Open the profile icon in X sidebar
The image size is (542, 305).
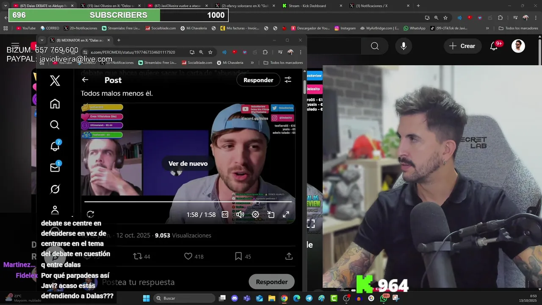(x=55, y=210)
